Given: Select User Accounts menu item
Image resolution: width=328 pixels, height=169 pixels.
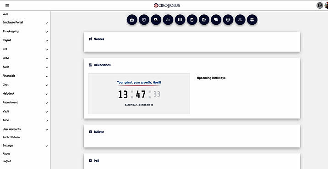Looking at the screenshot, I should (11, 129).
